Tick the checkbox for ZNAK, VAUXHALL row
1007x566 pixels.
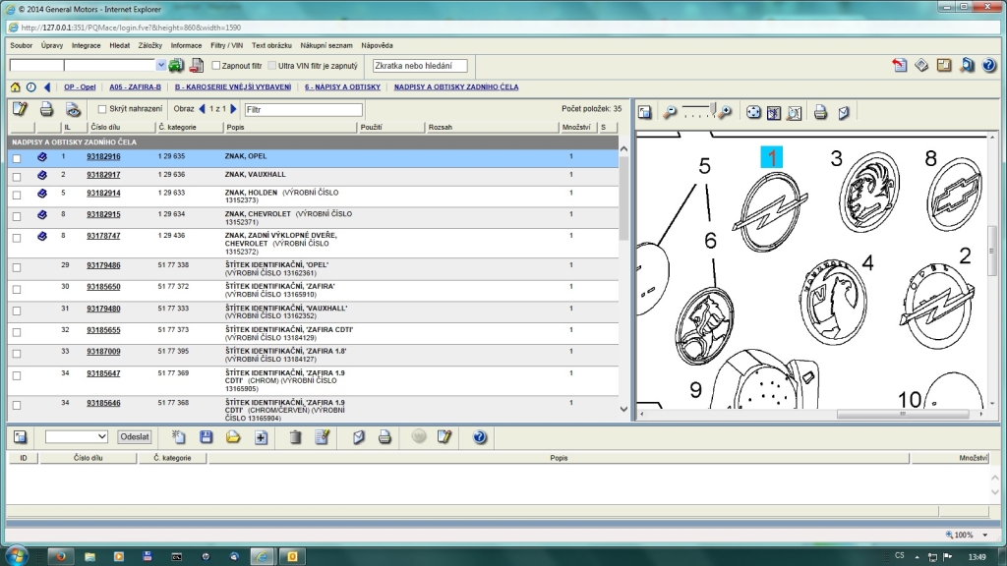pos(16,175)
